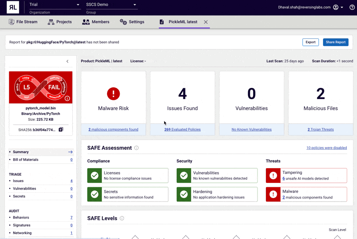Open SAFE Assessment info icon

coord(137,148)
